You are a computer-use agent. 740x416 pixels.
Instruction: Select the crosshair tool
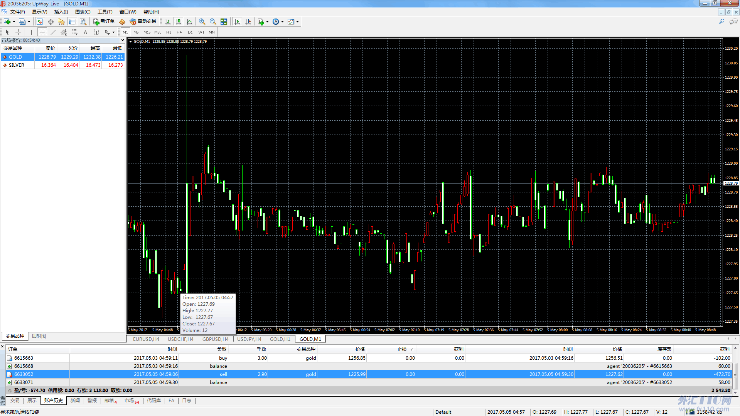(x=18, y=32)
